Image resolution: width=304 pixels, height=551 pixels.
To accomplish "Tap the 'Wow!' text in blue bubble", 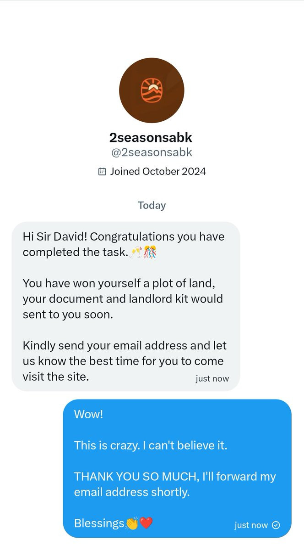I will click(88, 415).
